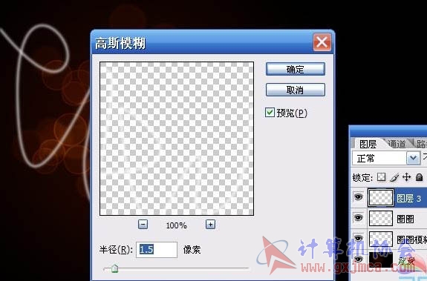
Task: Select the dark background layer thumbnail
Action: [381, 259]
